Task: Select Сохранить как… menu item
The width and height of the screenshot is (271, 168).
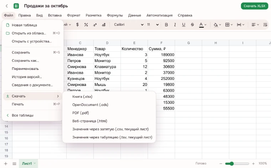Action: pos(32,61)
